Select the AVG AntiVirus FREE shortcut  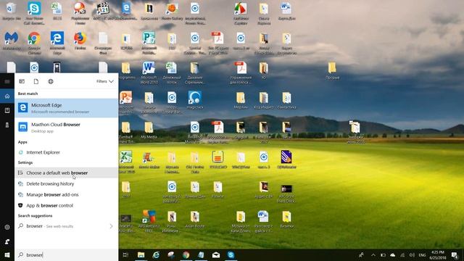(x=149, y=222)
